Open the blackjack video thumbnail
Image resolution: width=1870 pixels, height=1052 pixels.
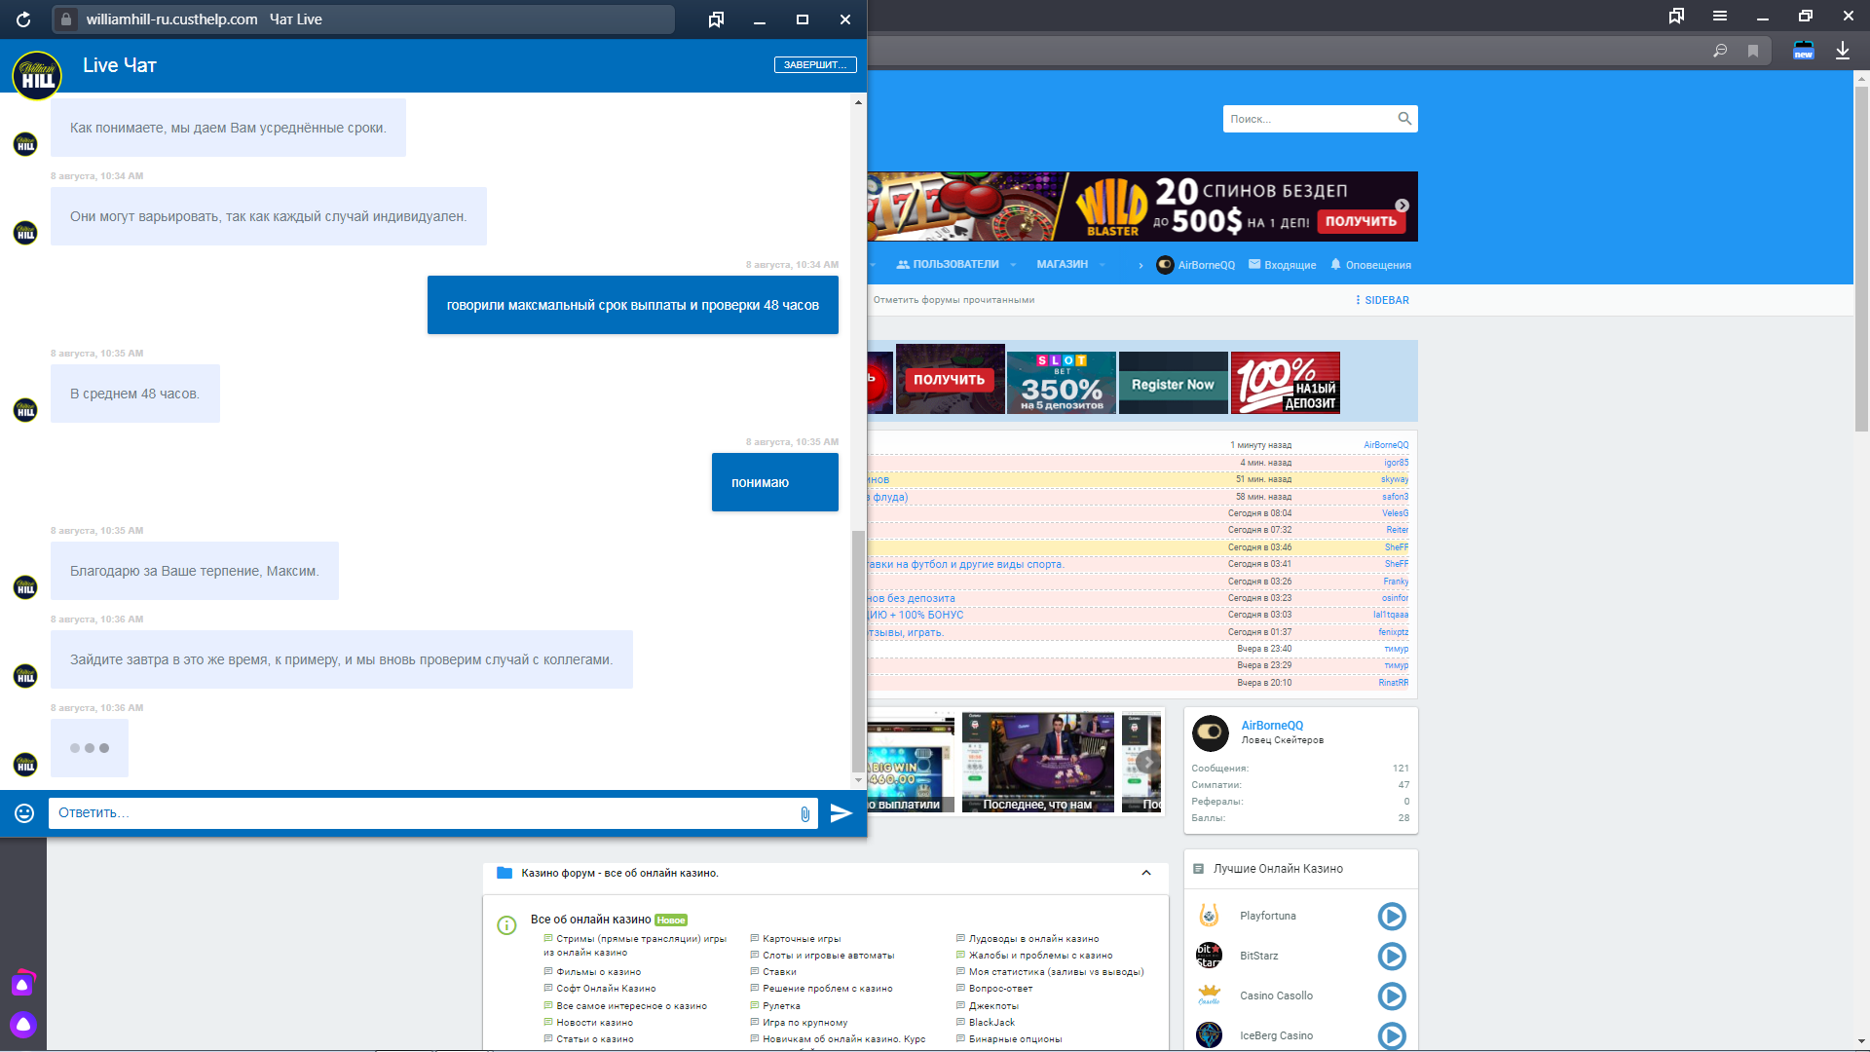pyautogui.click(x=1038, y=762)
